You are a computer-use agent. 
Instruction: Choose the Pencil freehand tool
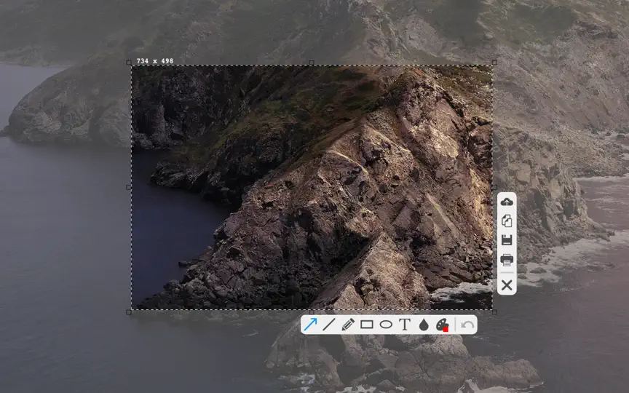tap(348, 325)
